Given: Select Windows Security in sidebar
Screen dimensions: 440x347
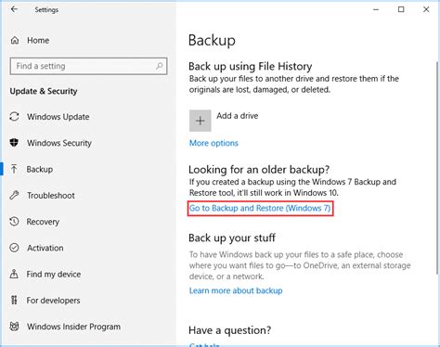Looking at the screenshot, I should click(x=59, y=143).
